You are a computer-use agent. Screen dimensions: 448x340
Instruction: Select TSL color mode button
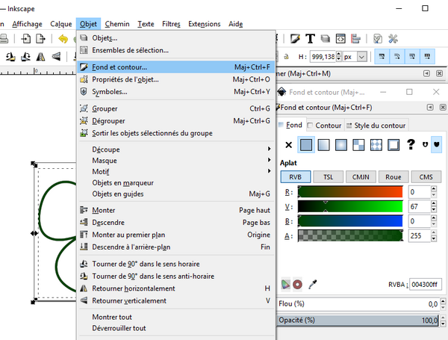328,177
